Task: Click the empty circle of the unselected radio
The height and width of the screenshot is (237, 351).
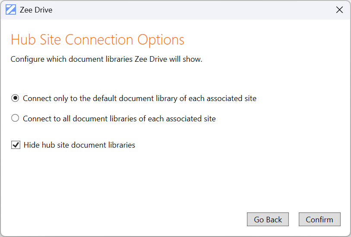Action: tap(16, 118)
